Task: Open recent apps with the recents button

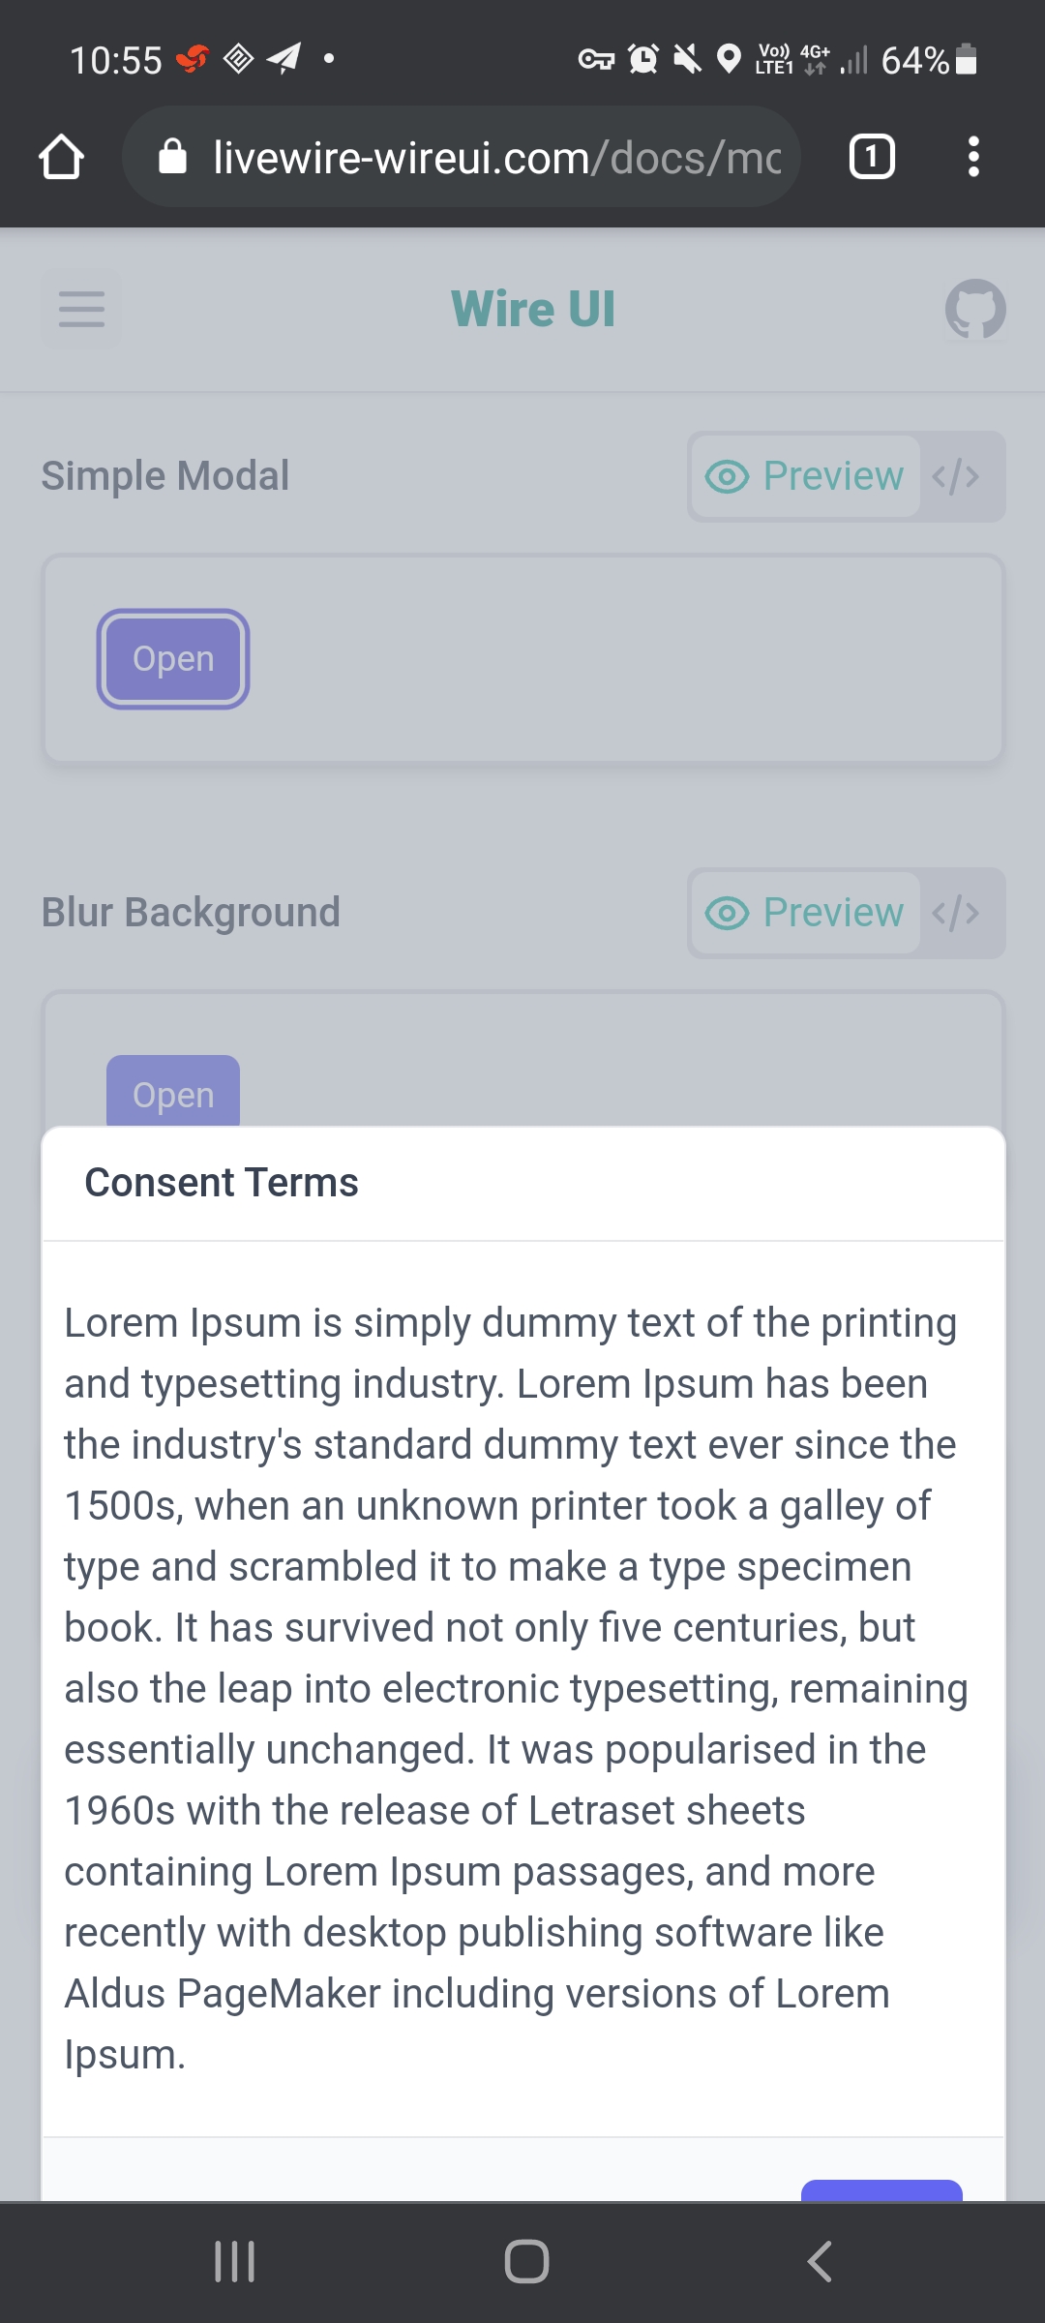Action: pyautogui.click(x=235, y=2261)
